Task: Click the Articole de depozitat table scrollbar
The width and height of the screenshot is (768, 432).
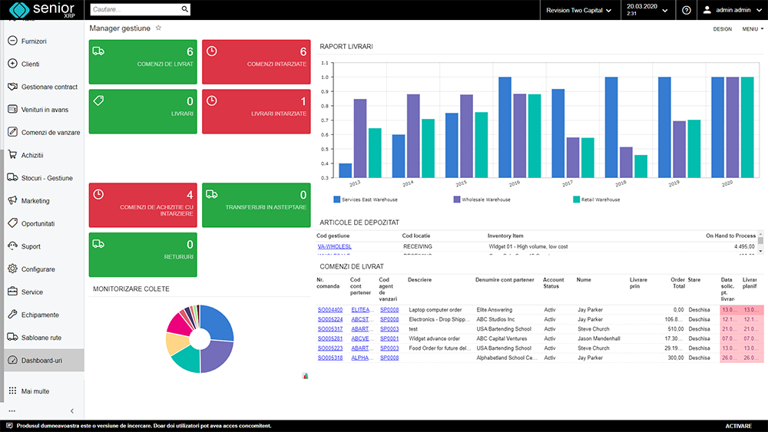Action: [760, 242]
